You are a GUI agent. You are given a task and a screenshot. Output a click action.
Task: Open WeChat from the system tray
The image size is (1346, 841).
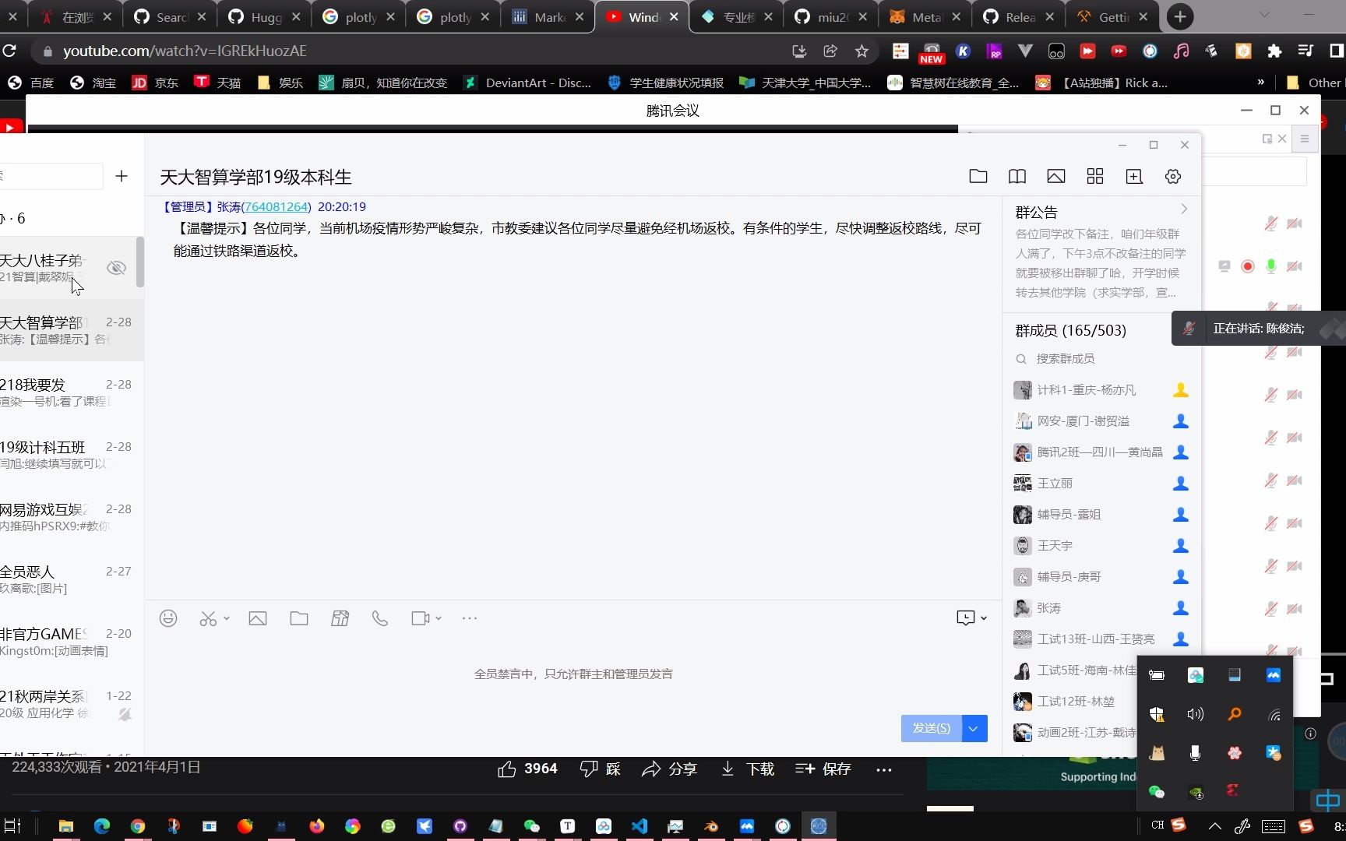tap(1157, 791)
